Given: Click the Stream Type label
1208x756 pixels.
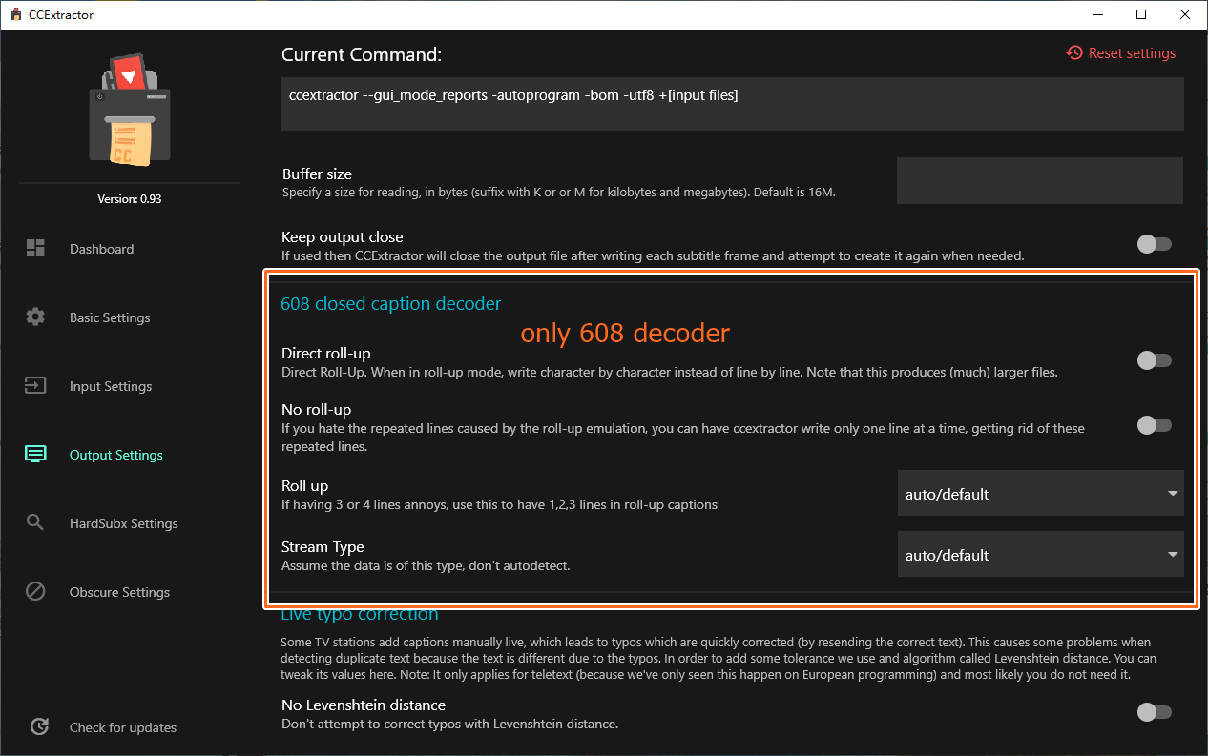Looking at the screenshot, I should pyautogui.click(x=323, y=547).
